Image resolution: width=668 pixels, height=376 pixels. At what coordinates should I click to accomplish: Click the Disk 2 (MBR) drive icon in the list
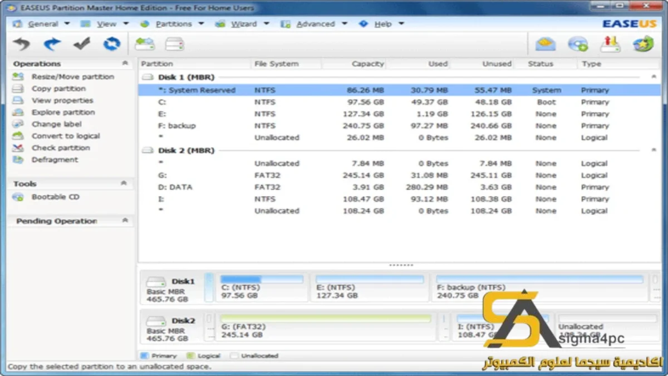coord(148,150)
